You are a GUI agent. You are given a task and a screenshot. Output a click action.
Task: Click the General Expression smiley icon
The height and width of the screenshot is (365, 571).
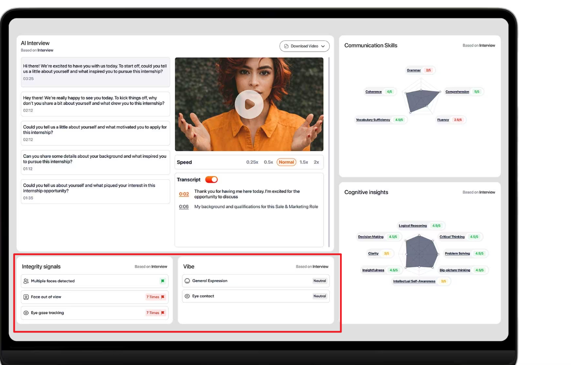click(187, 281)
